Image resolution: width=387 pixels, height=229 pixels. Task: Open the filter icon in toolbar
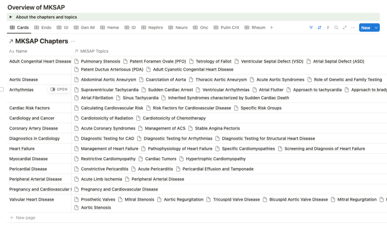pyautogui.click(x=311, y=28)
